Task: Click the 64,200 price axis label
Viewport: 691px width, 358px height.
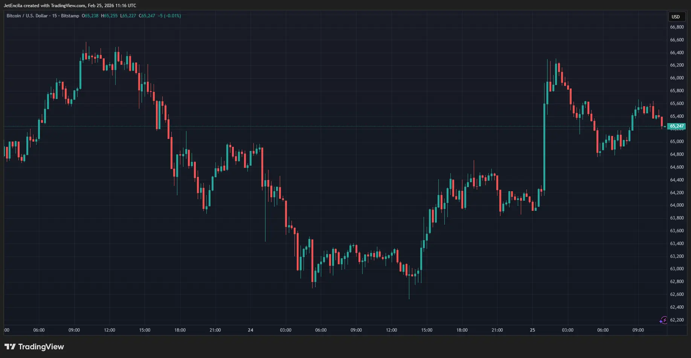Action: click(x=677, y=193)
